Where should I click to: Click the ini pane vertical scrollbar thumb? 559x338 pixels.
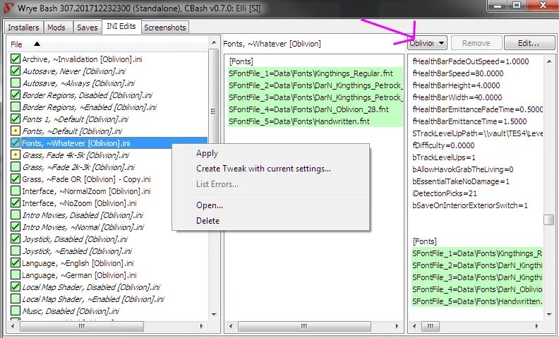pyautogui.click(x=548, y=219)
